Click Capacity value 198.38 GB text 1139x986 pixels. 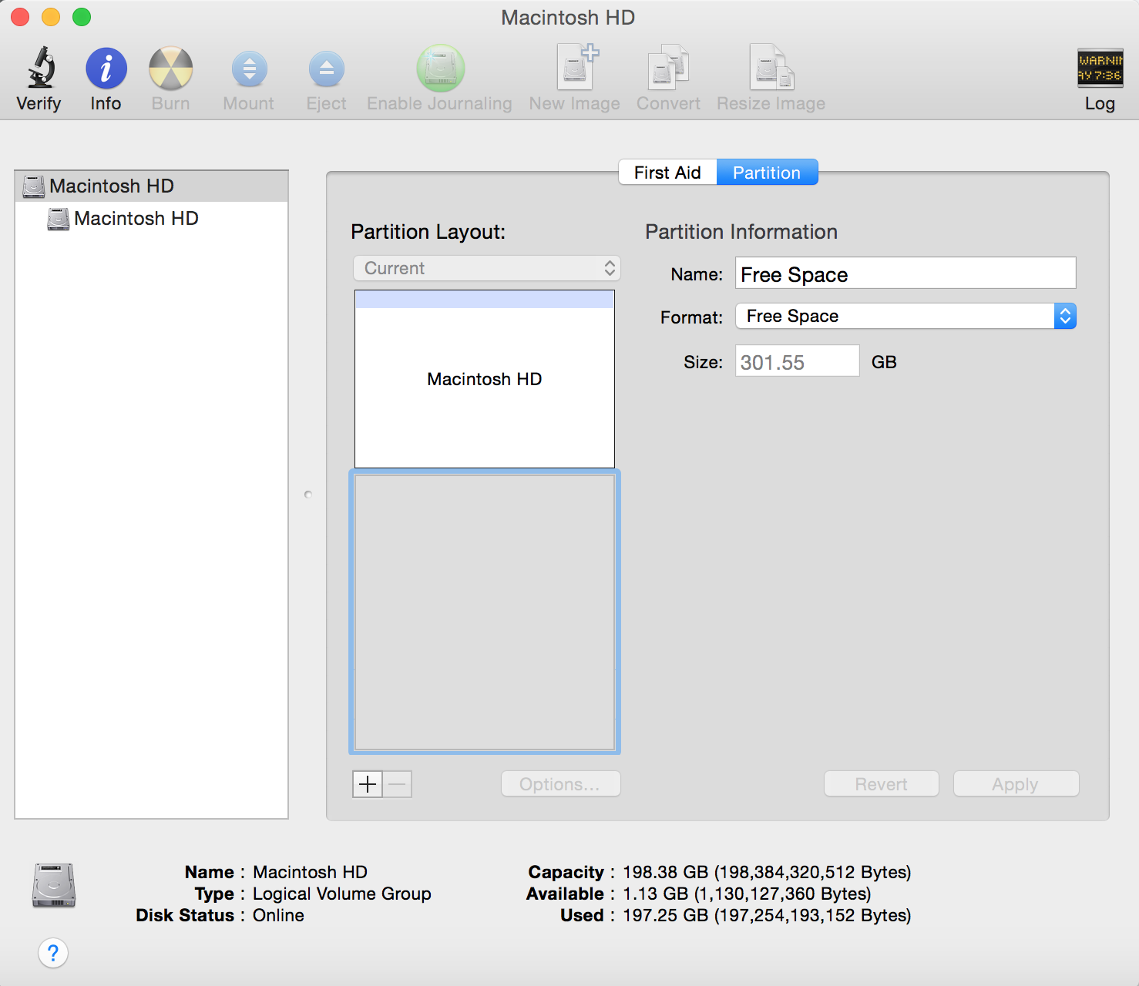(x=767, y=872)
